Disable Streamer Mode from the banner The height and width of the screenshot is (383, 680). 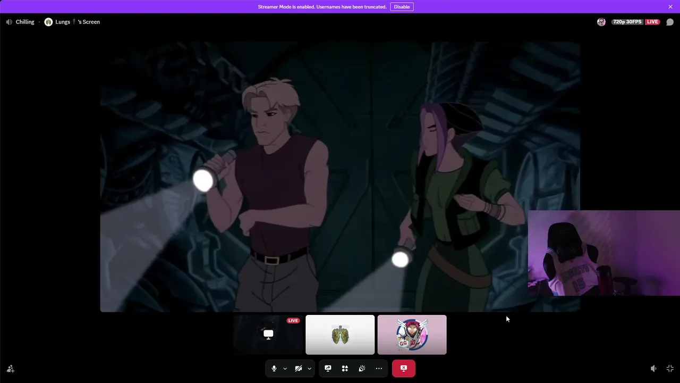click(402, 7)
